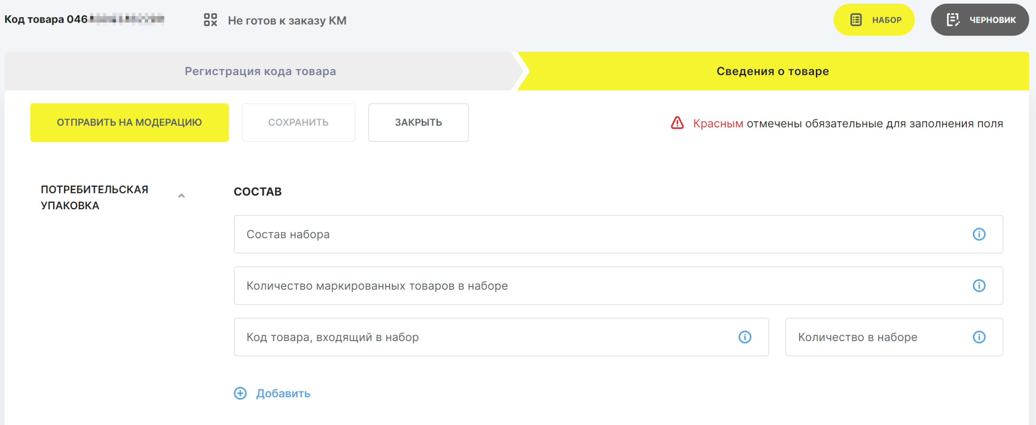
Task: Click the list icon in the НАБОР button
Action: 856,20
